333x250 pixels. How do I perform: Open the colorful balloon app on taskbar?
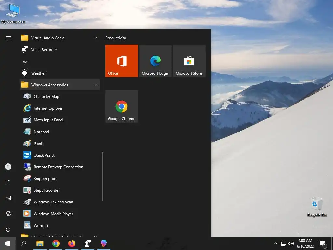pyautogui.click(x=104, y=243)
